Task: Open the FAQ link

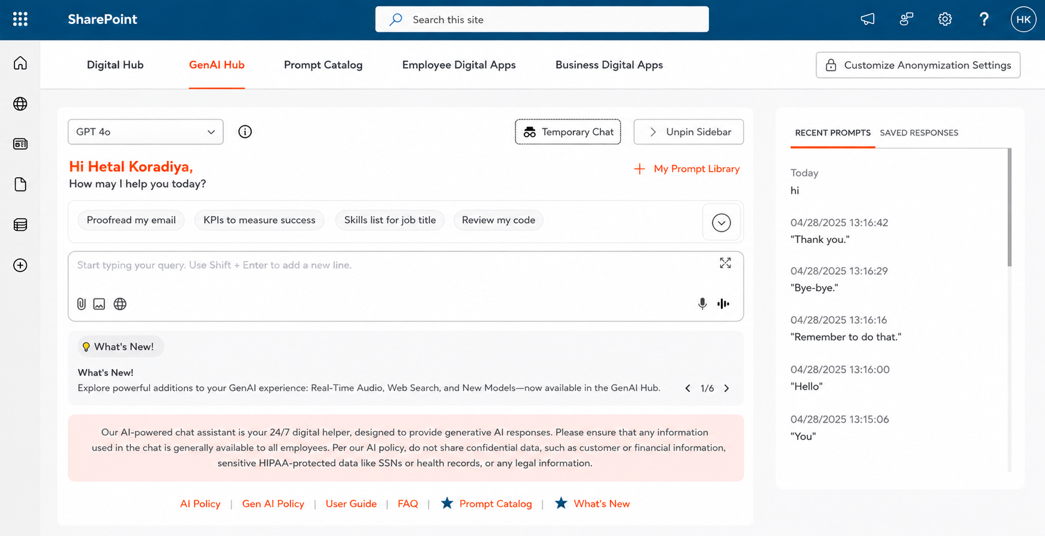Action: pyautogui.click(x=408, y=504)
